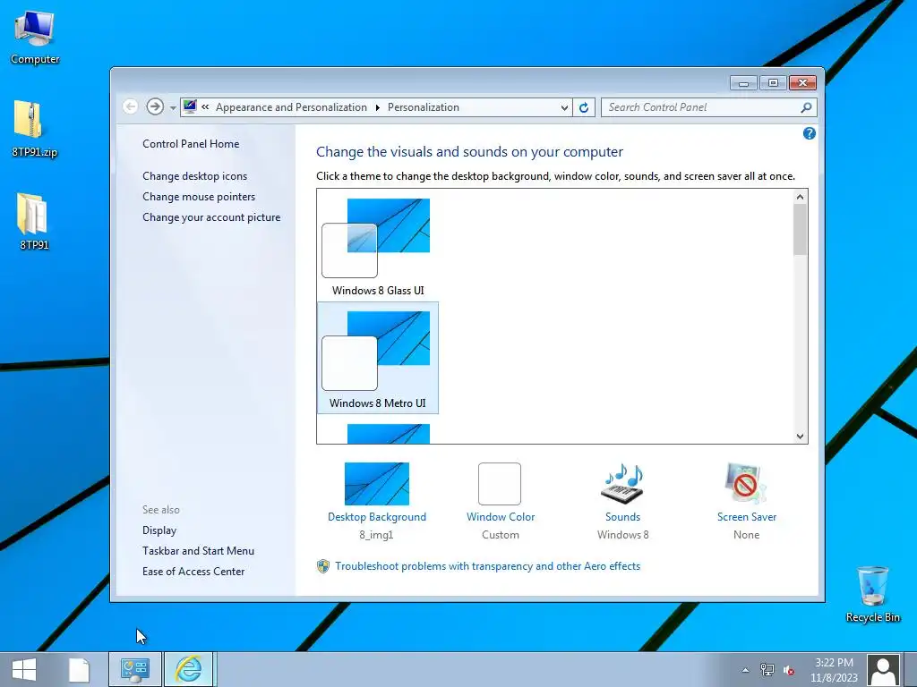917x687 pixels.
Task: Open Change desktop icons link
Action: (194, 176)
